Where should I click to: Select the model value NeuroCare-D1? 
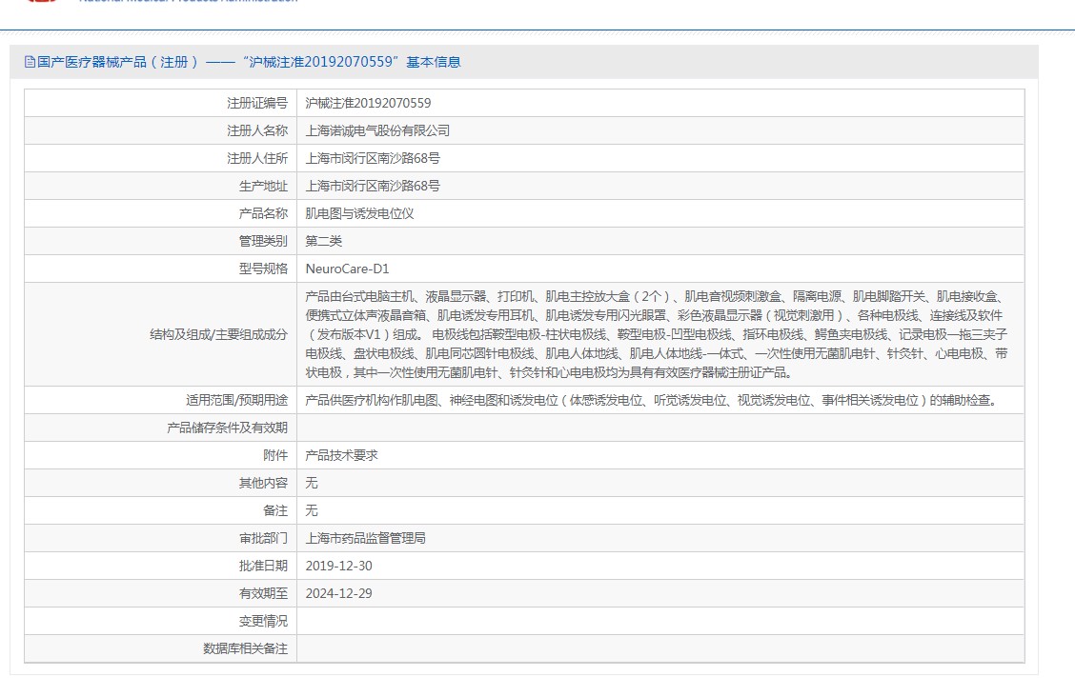pyautogui.click(x=347, y=269)
